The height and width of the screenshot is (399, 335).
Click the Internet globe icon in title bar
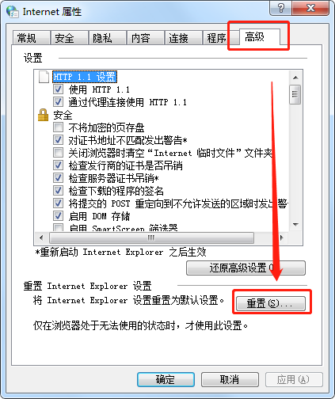13,12
